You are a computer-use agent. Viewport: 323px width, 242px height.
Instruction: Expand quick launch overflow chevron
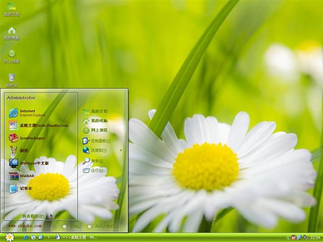[x=48, y=237]
